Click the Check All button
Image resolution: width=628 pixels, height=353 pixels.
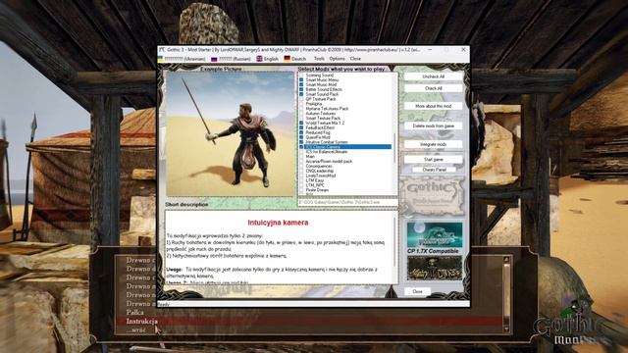pyautogui.click(x=433, y=88)
